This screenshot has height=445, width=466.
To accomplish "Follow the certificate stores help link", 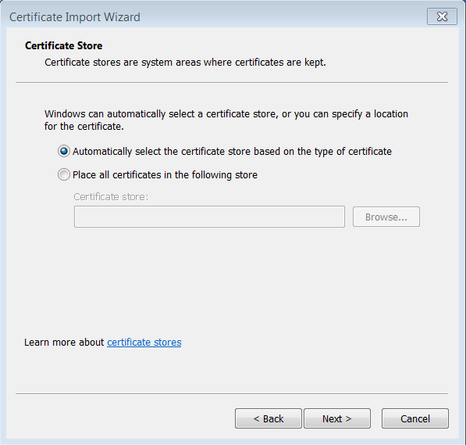I will pos(144,343).
